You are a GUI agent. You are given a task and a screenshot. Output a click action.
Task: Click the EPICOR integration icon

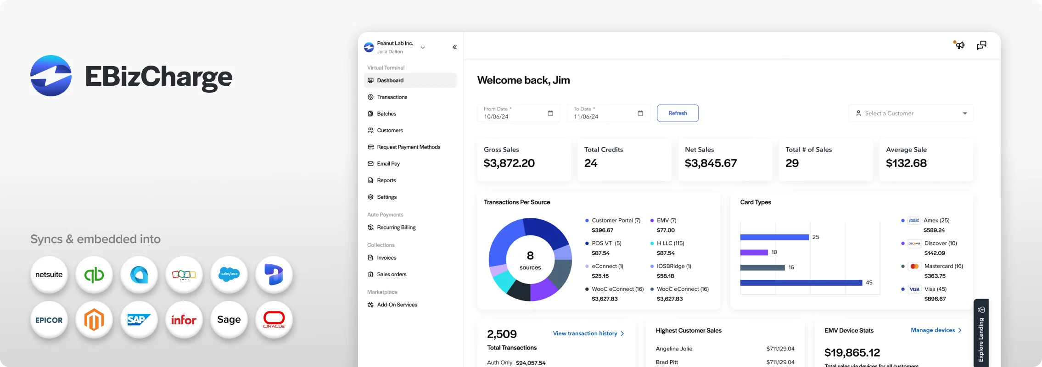coord(49,320)
